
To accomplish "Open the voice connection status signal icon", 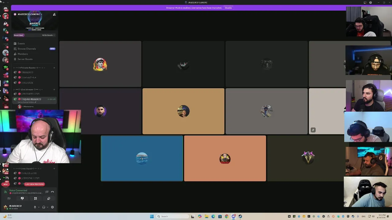I will coord(5,192).
